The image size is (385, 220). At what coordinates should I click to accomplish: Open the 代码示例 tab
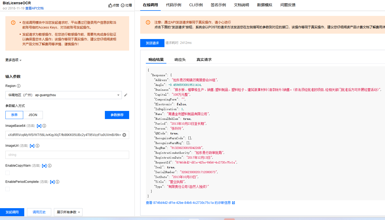174,5
